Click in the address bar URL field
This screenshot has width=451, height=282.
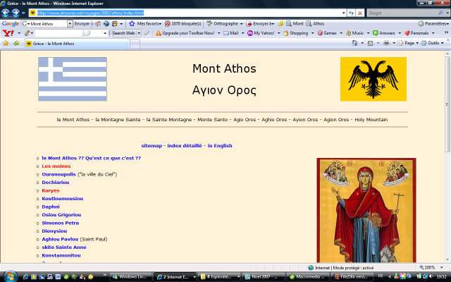pyautogui.click(x=188, y=13)
